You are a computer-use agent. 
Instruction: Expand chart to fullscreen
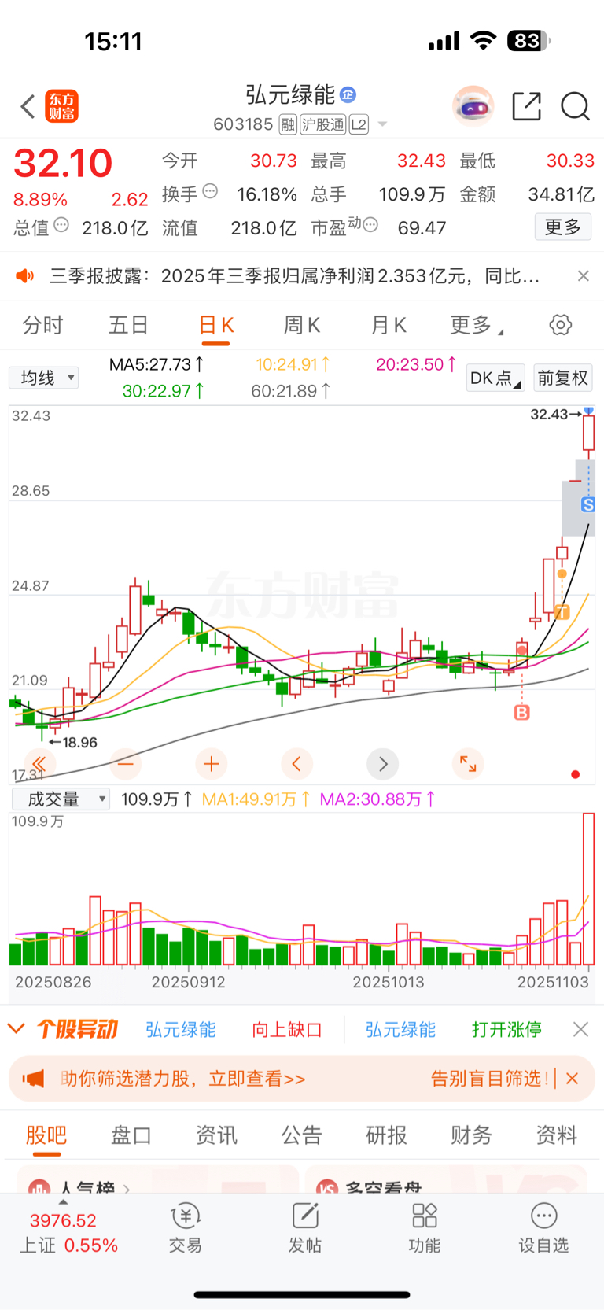click(469, 763)
